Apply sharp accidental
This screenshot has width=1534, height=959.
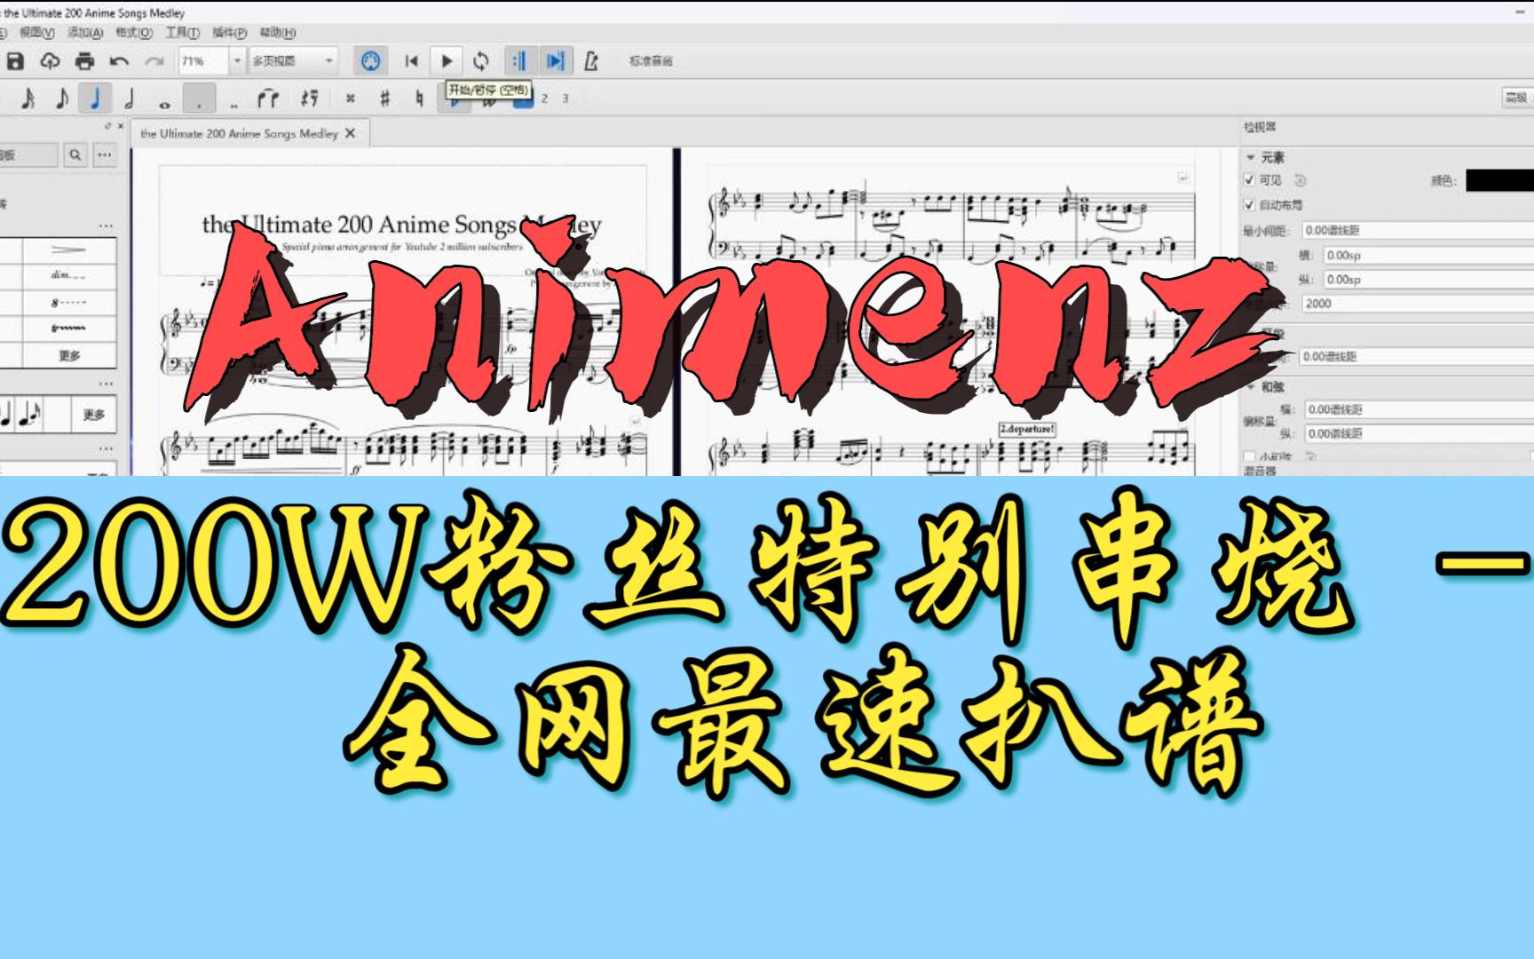pos(384,99)
